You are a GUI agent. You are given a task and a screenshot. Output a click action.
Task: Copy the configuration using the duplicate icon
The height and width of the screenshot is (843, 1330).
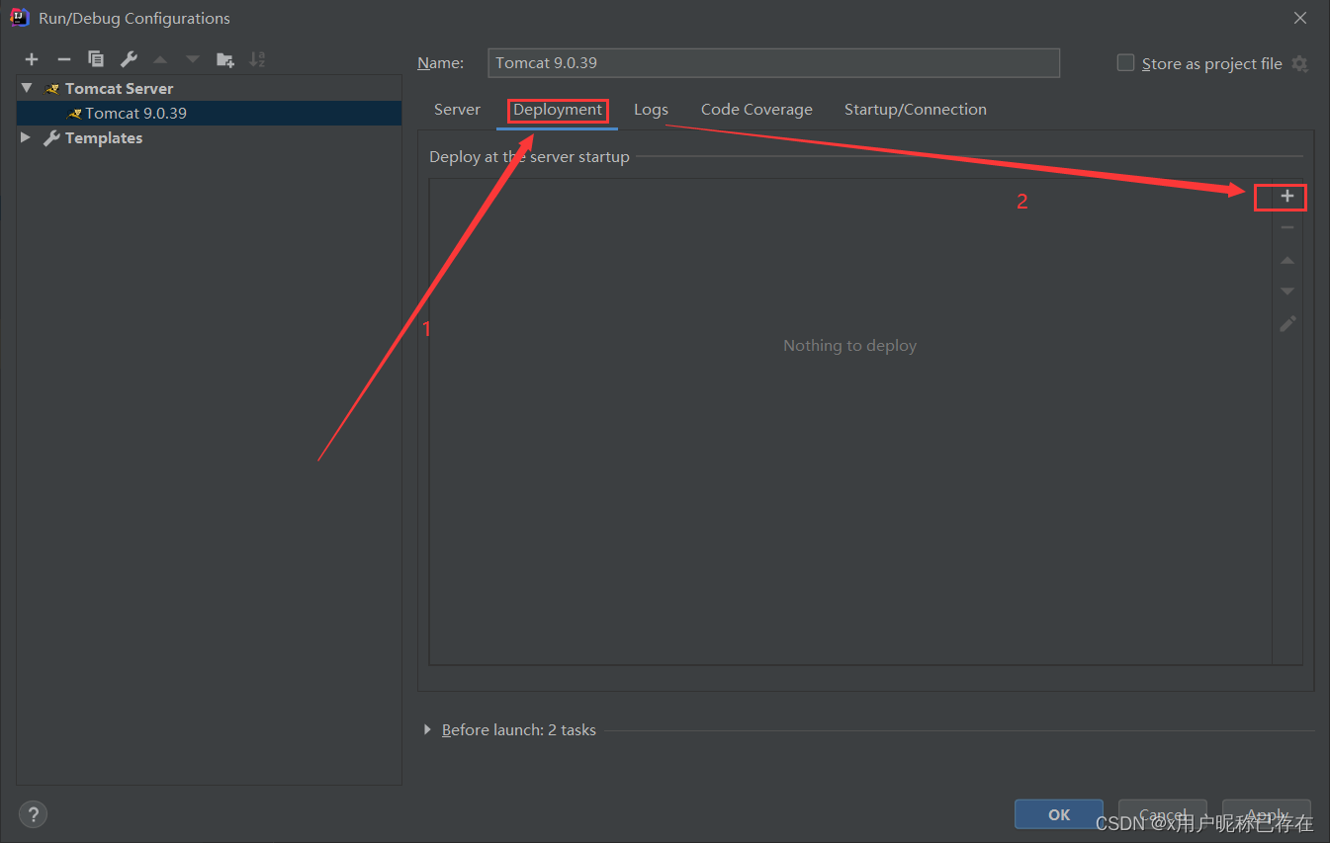96,59
